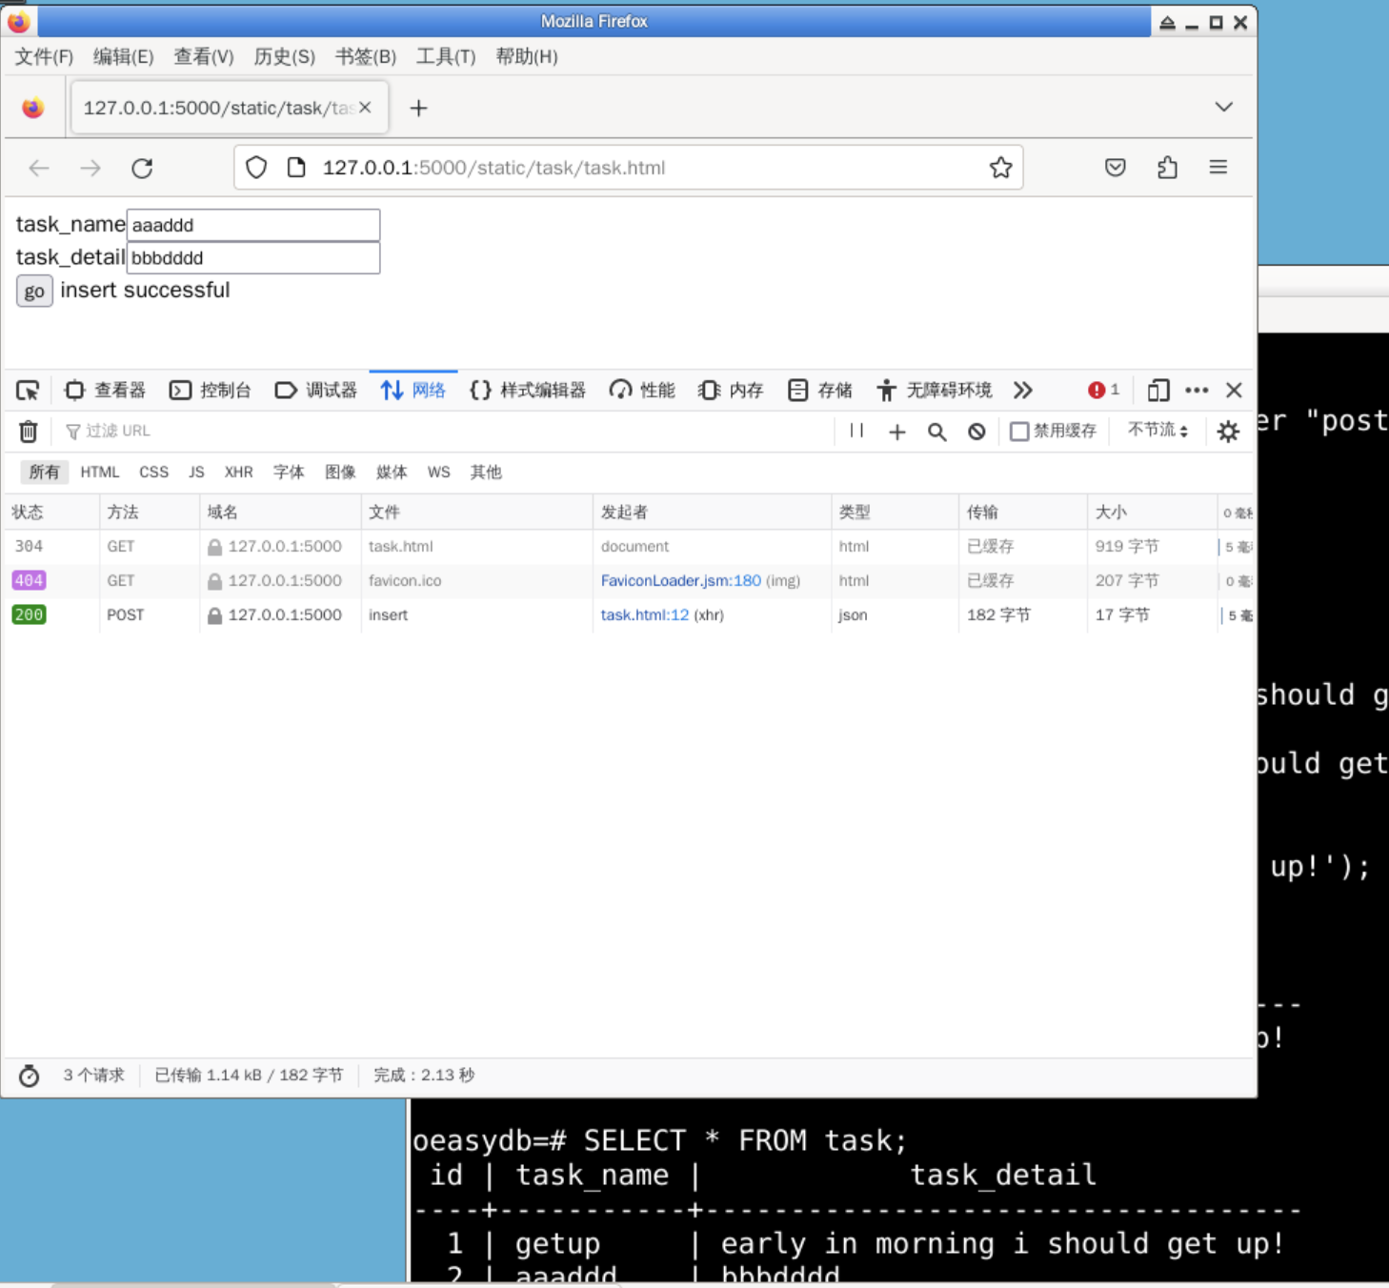Open task.html:12 initiator link
The width and height of the screenshot is (1389, 1288).
pyautogui.click(x=644, y=615)
